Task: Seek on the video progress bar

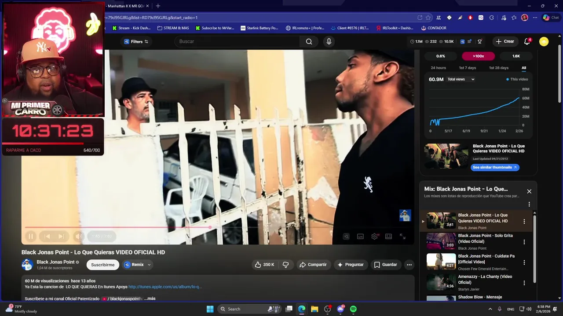Action: tap(218, 227)
